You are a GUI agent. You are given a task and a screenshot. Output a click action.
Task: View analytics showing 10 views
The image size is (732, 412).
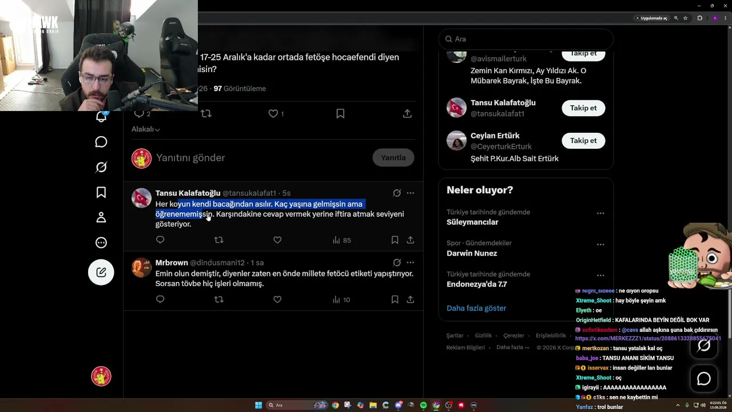point(341,299)
